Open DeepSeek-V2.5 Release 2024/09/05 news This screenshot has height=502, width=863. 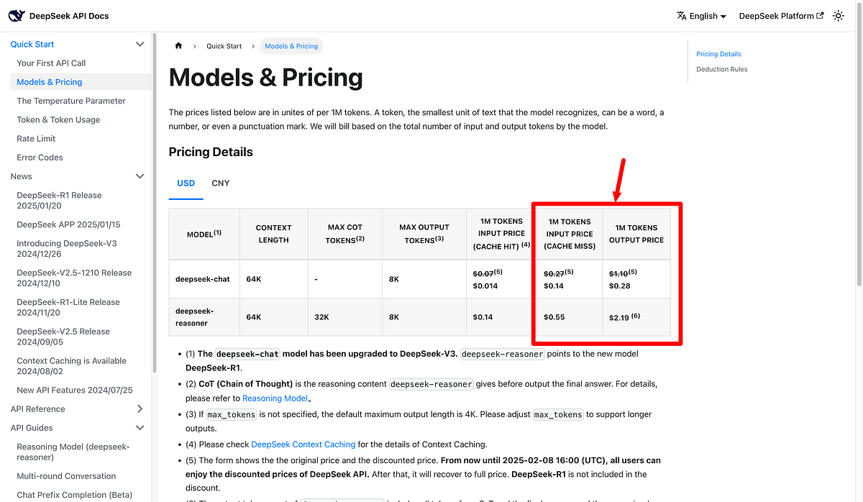coord(63,337)
